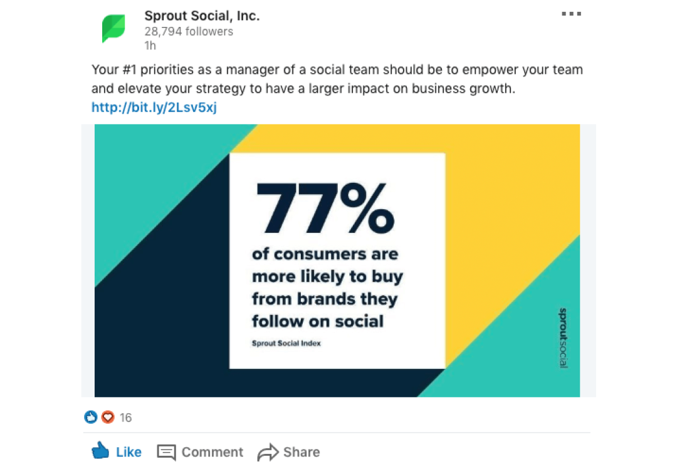Open the bit.ly/2Lsv5xj link

154,107
